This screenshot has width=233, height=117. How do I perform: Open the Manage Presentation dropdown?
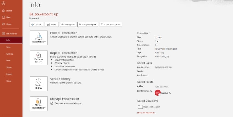point(39,104)
